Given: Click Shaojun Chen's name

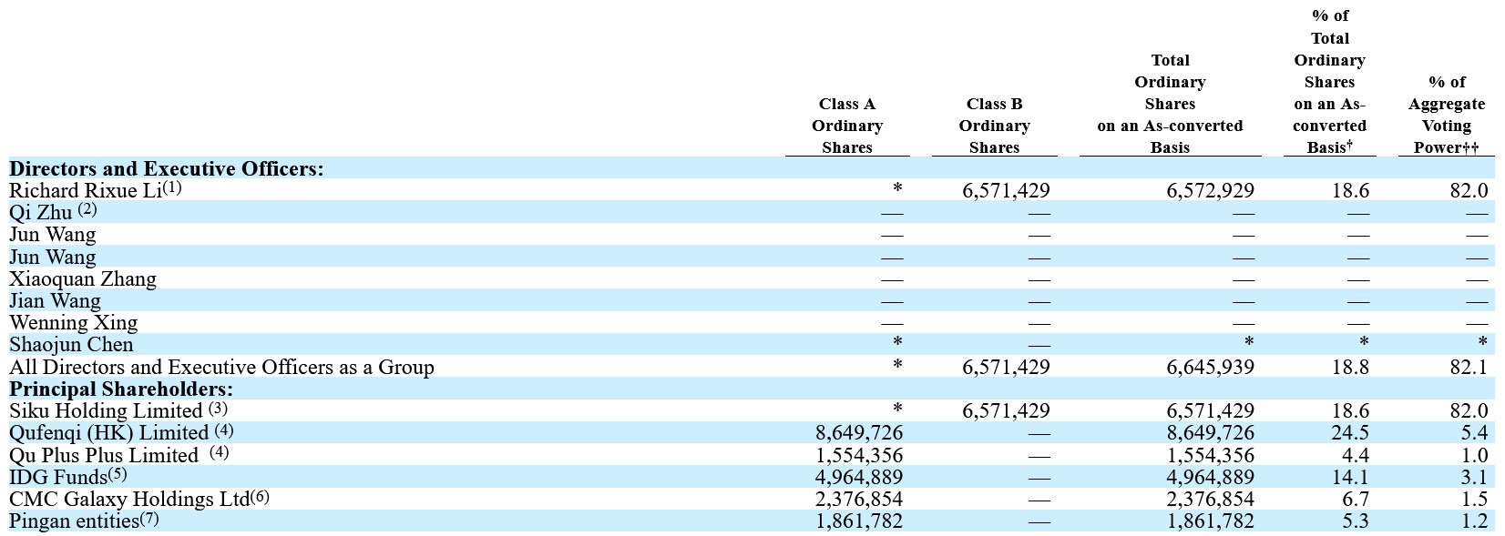Looking at the screenshot, I should (71, 345).
